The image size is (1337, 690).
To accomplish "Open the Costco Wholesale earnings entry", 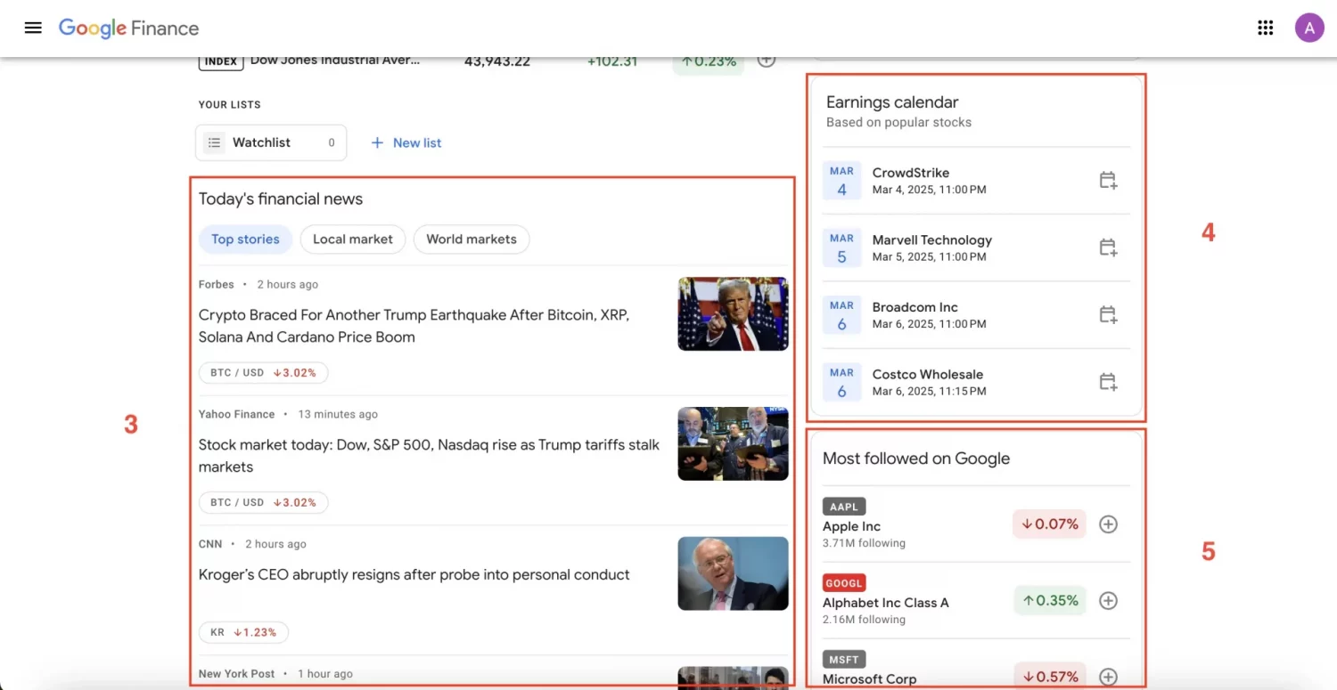I will (976, 382).
